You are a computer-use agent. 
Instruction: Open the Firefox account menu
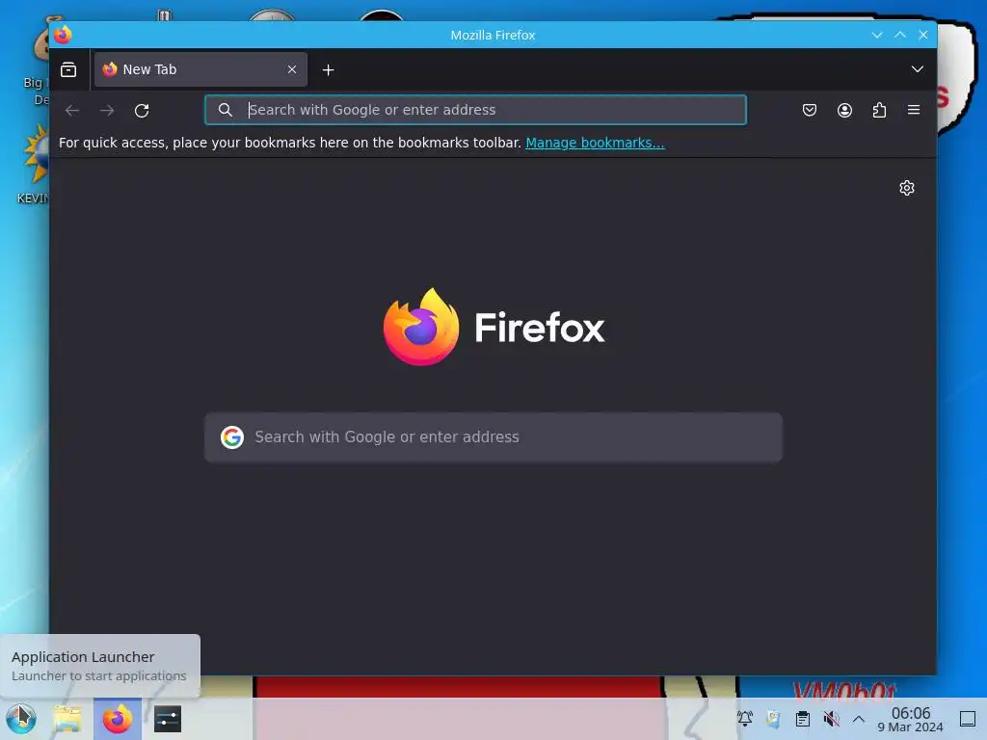[844, 110]
